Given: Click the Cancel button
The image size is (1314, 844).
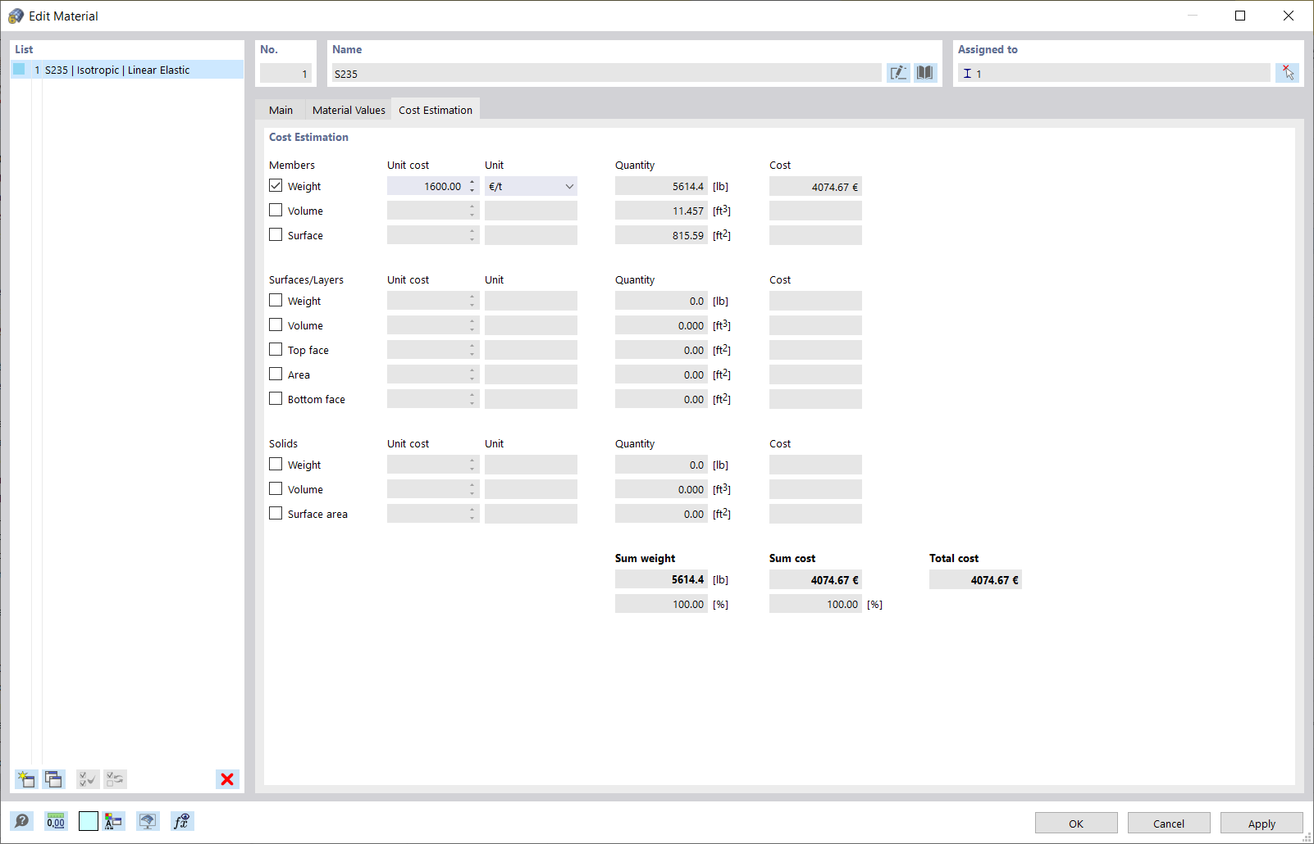Looking at the screenshot, I should coord(1169,824).
